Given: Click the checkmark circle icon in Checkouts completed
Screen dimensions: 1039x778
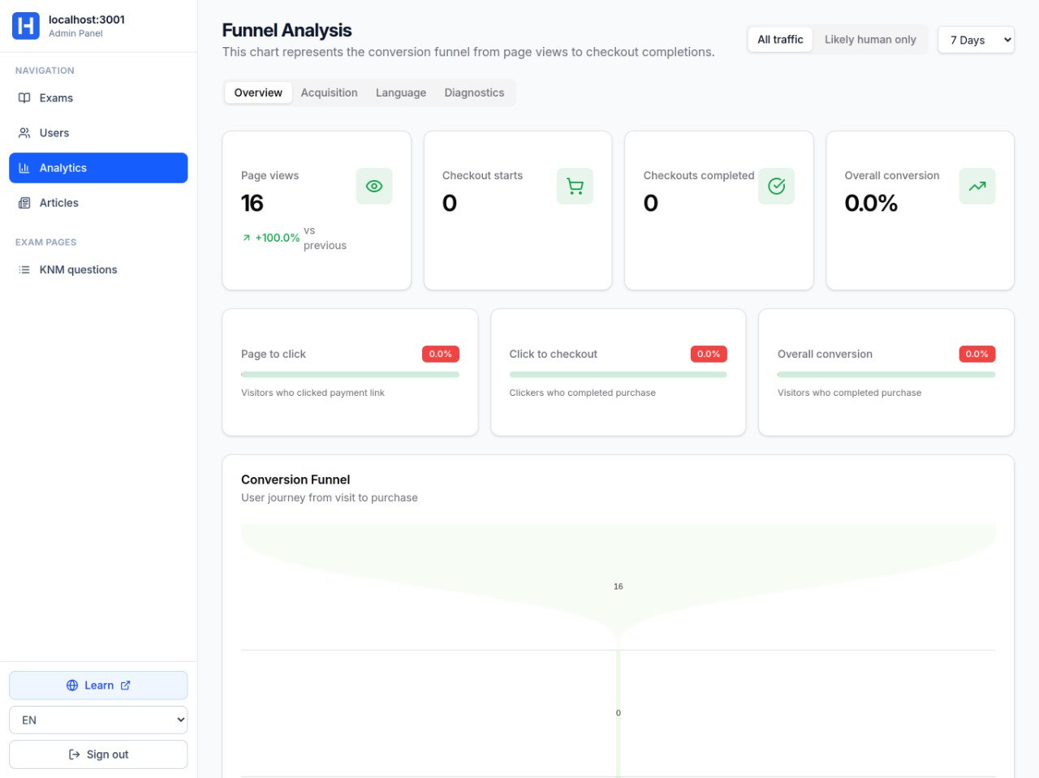Looking at the screenshot, I should pos(776,186).
